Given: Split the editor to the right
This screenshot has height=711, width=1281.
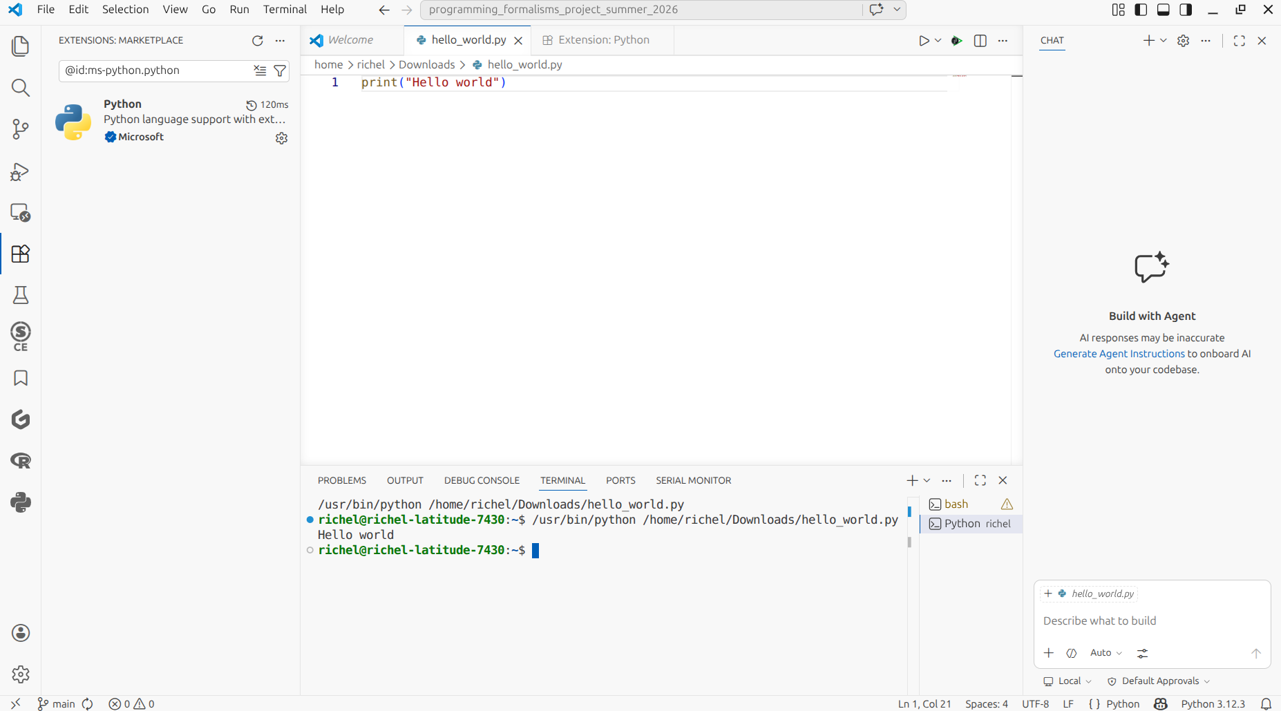Looking at the screenshot, I should (x=980, y=41).
